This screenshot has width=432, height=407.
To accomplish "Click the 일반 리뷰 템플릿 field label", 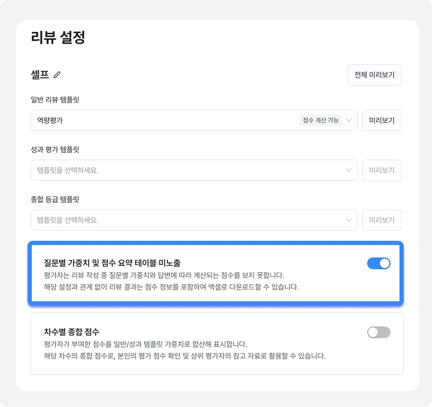I will [x=55, y=100].
